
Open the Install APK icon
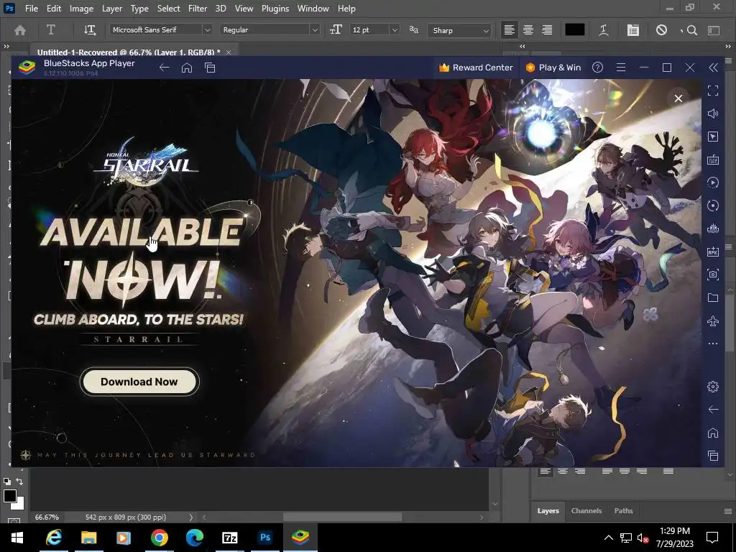(x=713, y=251)
